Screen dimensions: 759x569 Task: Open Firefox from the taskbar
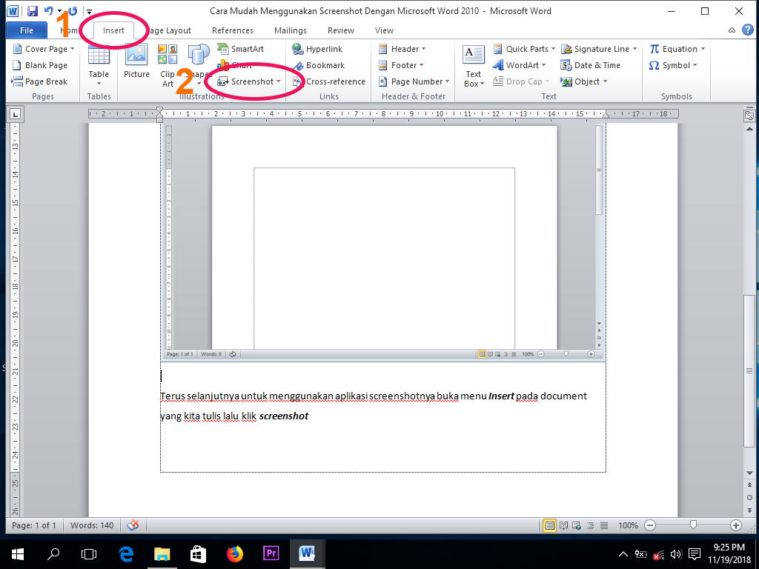[x=235, y=554]
